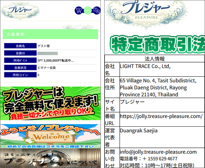Click the shopping cart icon
The width and height of the screenshot is (205, 168).
pyautogui.click(x=79, y=11)
